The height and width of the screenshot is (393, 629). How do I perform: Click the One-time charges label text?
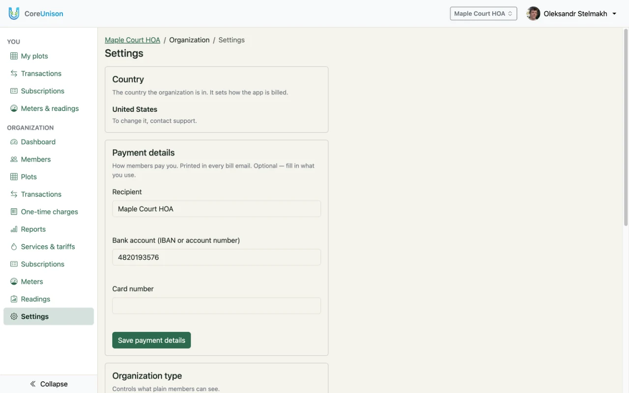50,212
